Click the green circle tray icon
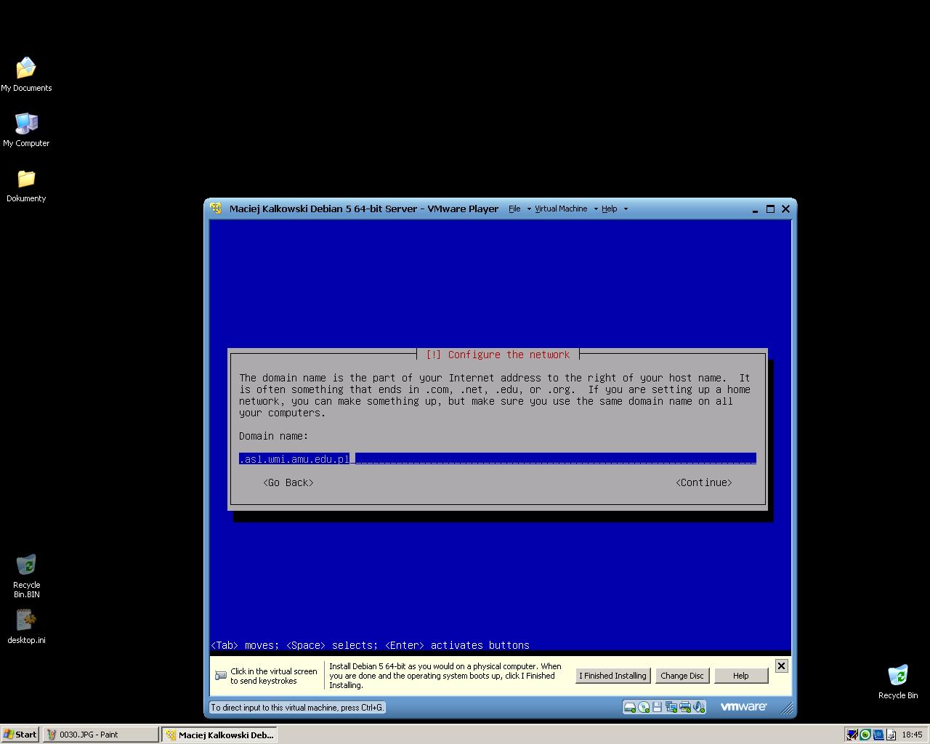 point(865,735)
